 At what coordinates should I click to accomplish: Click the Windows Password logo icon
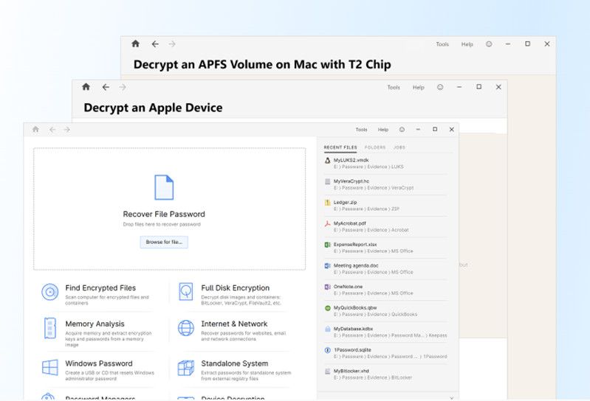pyautogui.click(x=50, y=368)
